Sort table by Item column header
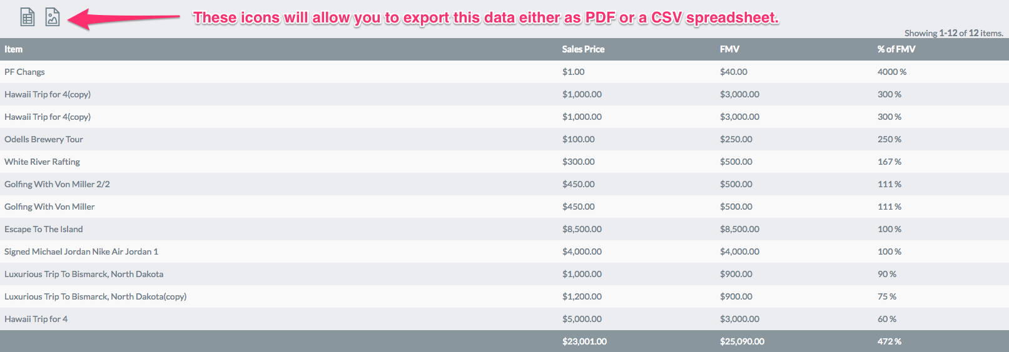Image resolution: width=1009 pixels, height=352 pixels. (13, 49)
